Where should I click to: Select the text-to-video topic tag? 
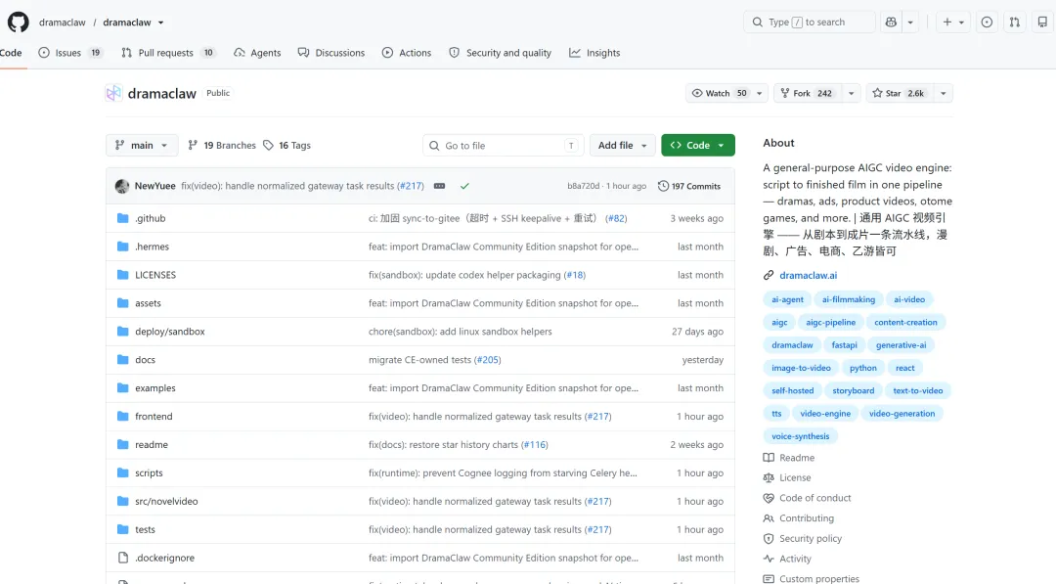(x=917, y=390)
